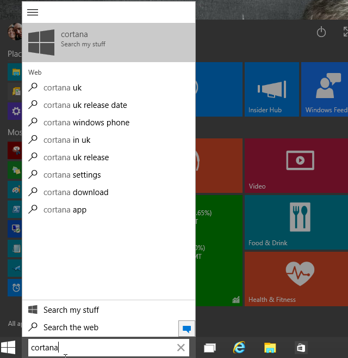Launch Snipping Tool from most used list
The image size is (348, 358).
(15, 150)
